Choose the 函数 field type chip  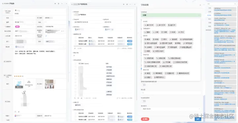click(147, 51)
